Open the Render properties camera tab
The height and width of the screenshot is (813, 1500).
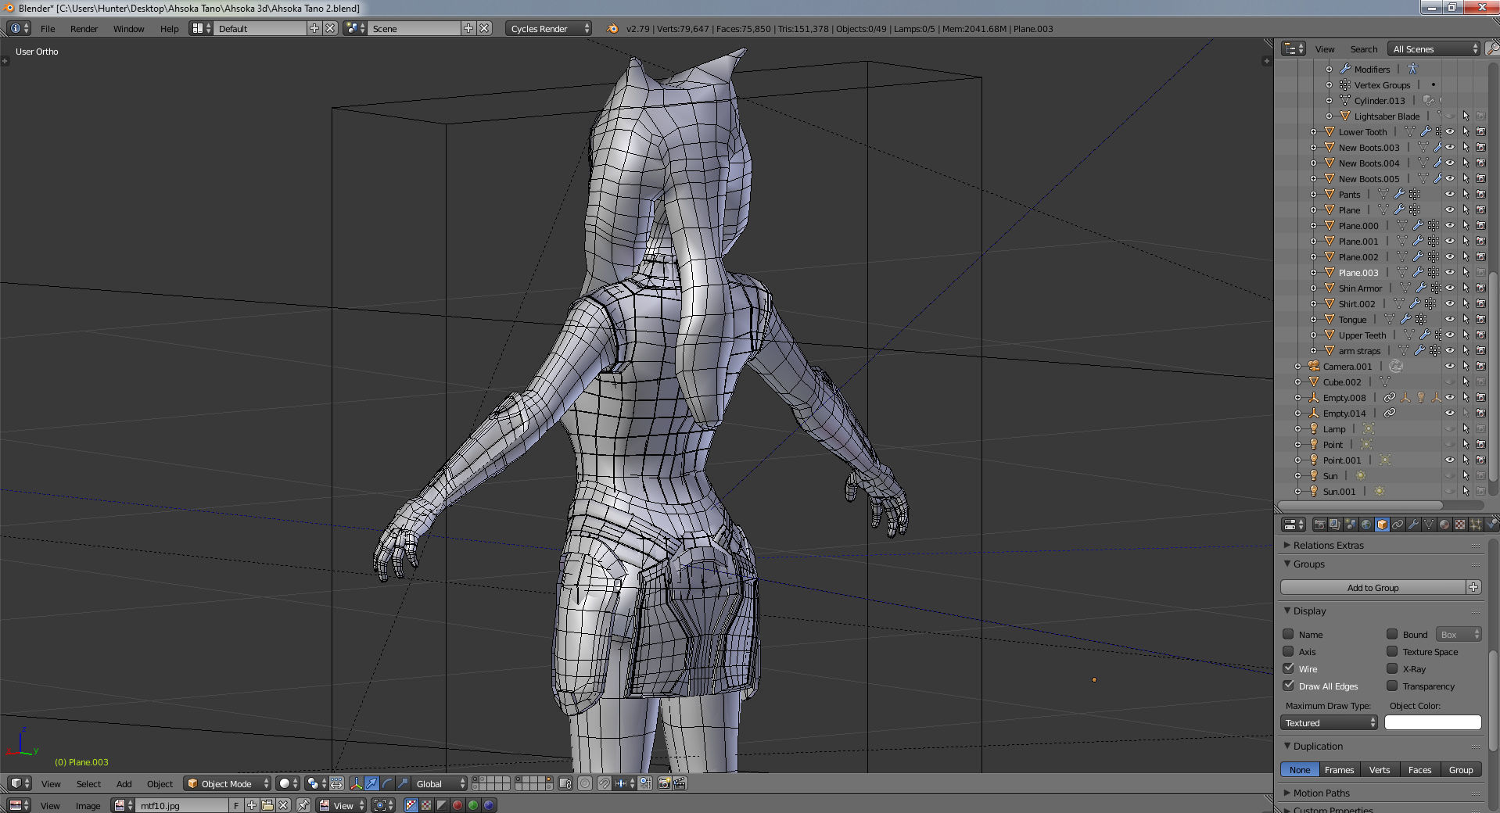click(x=1319, y=525)
